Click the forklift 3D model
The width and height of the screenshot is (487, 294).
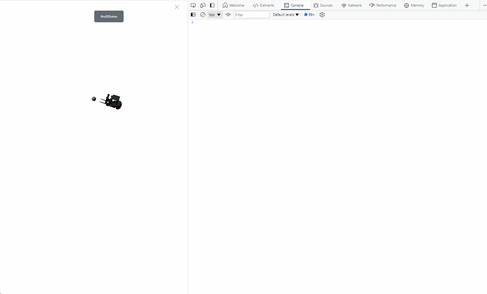113,101
